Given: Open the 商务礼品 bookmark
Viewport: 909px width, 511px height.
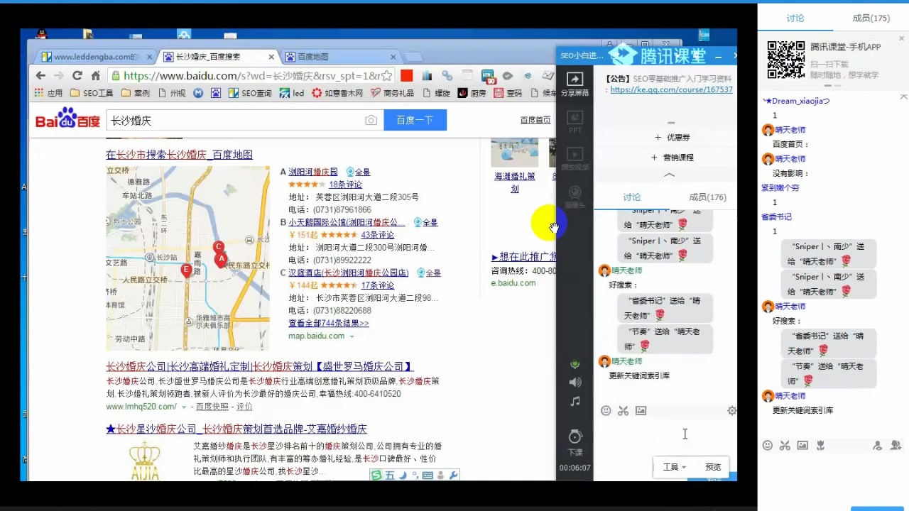Looking at the screenshot, I should click(x=393, y=93).
